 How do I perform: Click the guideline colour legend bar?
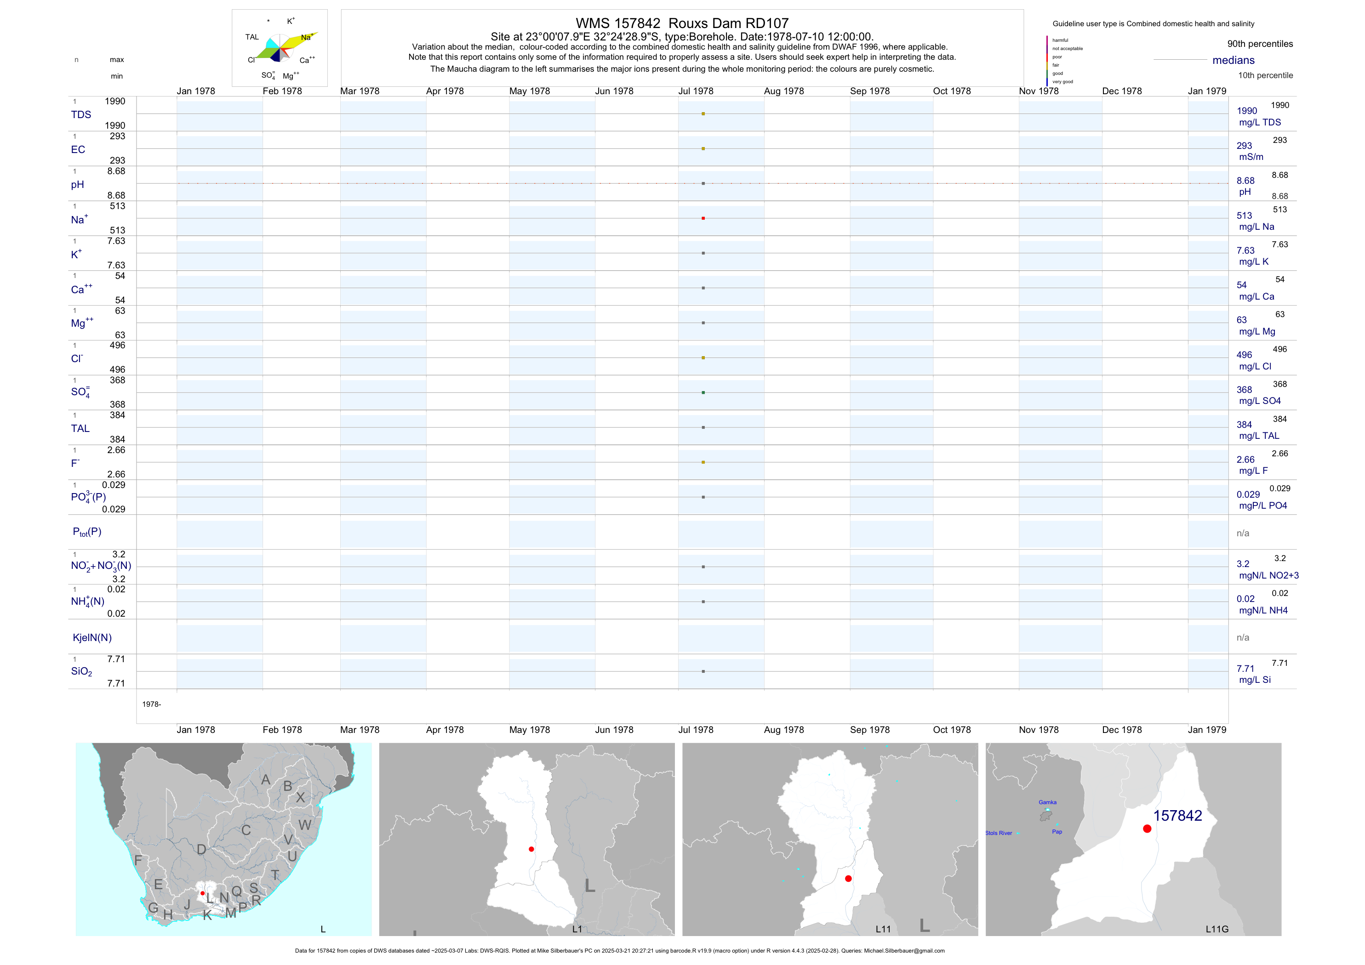[x=1047, y=61]
